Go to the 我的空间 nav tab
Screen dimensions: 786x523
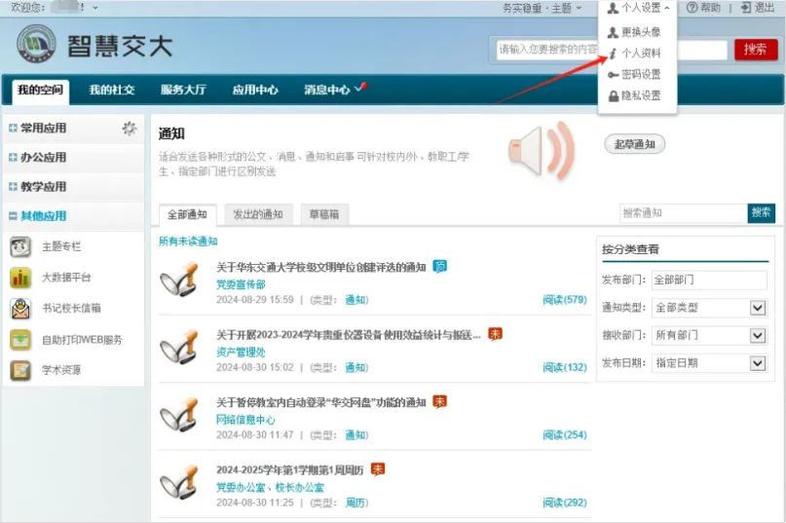coord(41,91)
